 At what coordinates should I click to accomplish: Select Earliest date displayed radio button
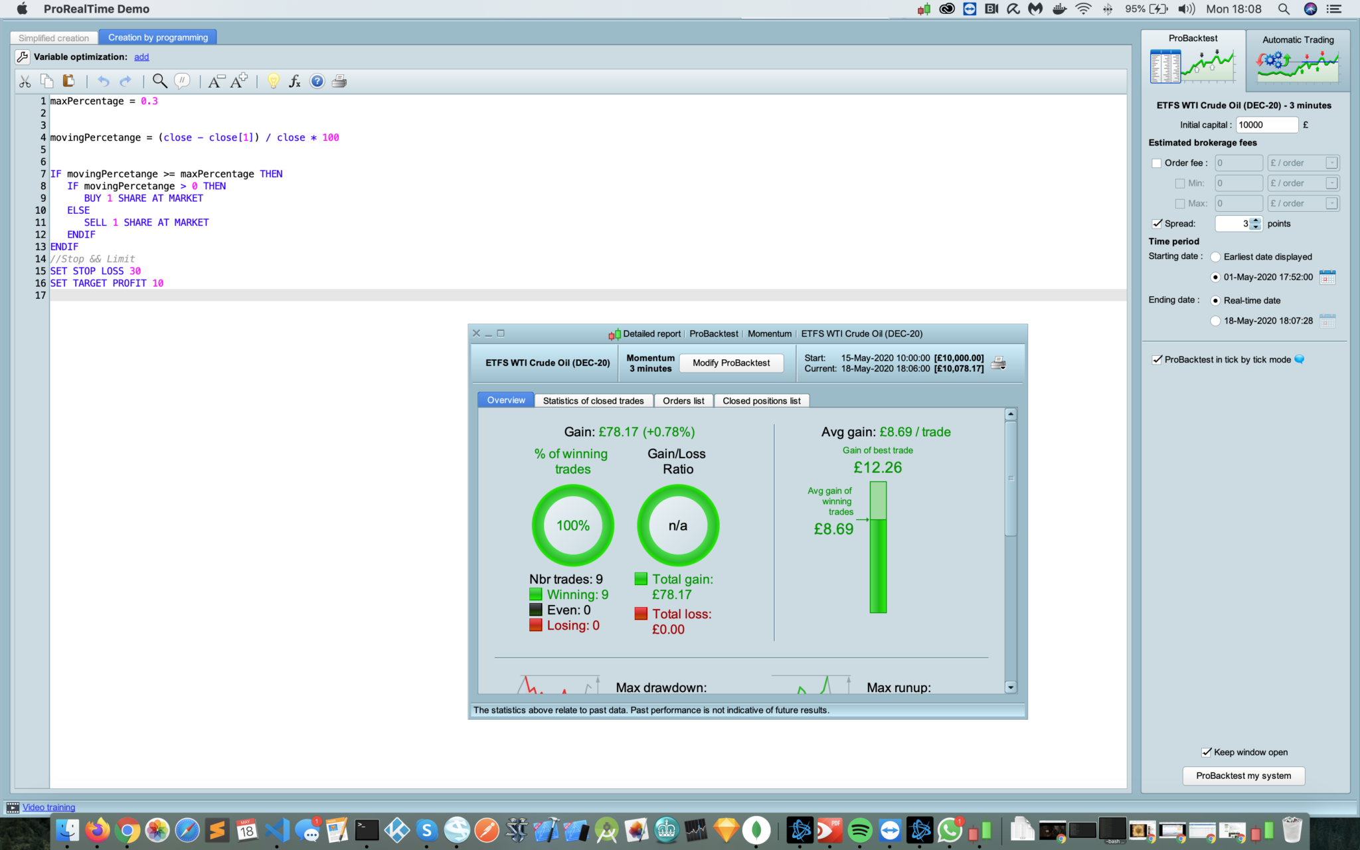pyautogui.click(x=1215, y=257)
